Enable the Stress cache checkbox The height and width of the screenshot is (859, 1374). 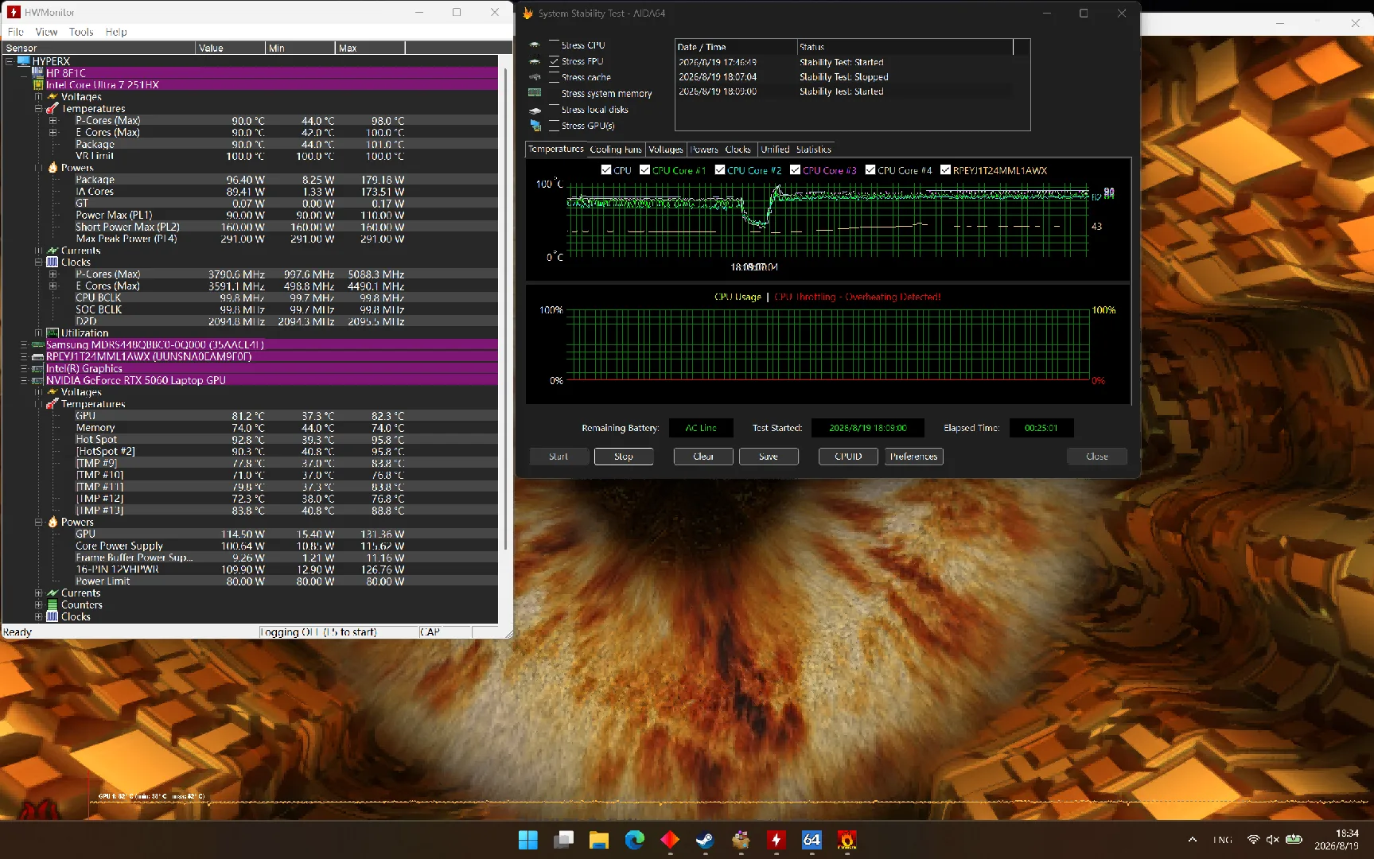point(554,76)
